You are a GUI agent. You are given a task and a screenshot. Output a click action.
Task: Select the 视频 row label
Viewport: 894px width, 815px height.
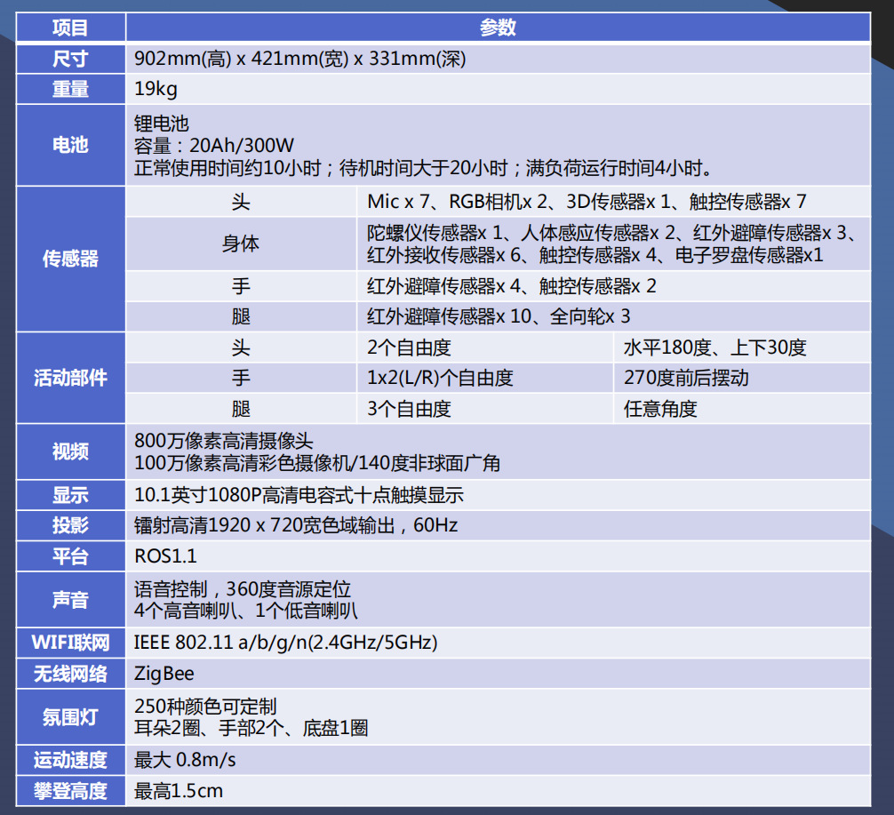(71, 451)
